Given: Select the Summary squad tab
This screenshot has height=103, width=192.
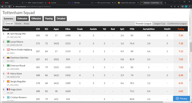Looking at the screenshot, I should [x=9, y=19].
